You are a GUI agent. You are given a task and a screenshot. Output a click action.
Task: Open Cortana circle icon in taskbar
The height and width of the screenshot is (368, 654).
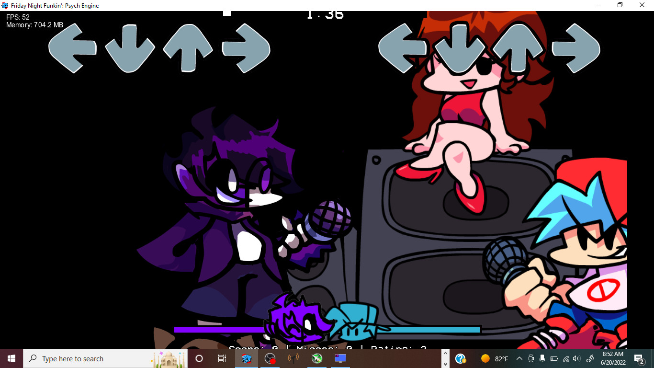coord(199,358)
